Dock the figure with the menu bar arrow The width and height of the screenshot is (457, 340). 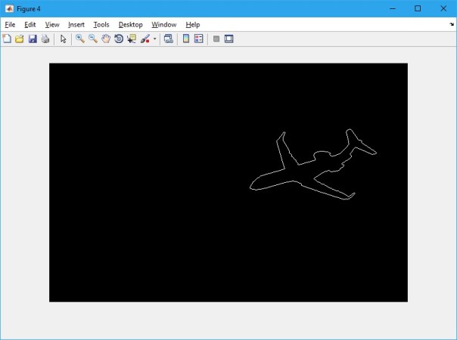pos(452,24)
